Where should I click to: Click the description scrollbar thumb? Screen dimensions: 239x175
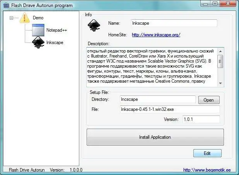[220, 61]
